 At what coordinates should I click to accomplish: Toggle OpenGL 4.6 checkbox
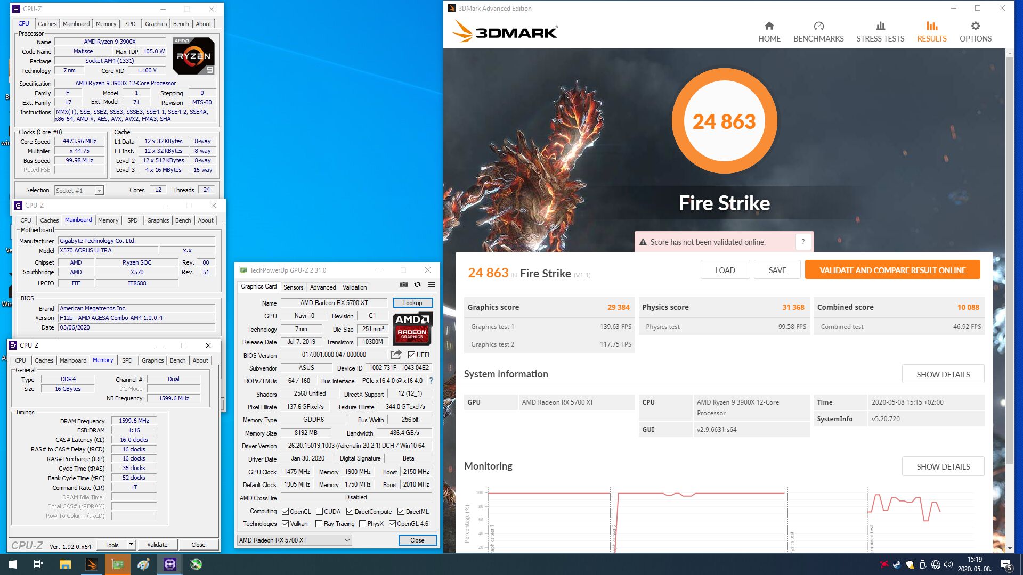tap(392, 524)
